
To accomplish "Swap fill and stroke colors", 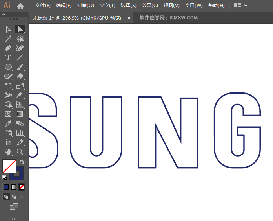I will [x=22, y=162].
